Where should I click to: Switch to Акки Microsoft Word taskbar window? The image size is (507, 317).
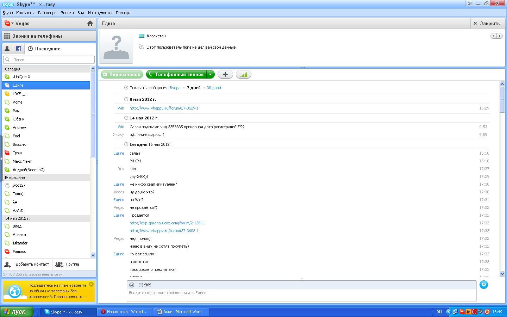point(182,312)
